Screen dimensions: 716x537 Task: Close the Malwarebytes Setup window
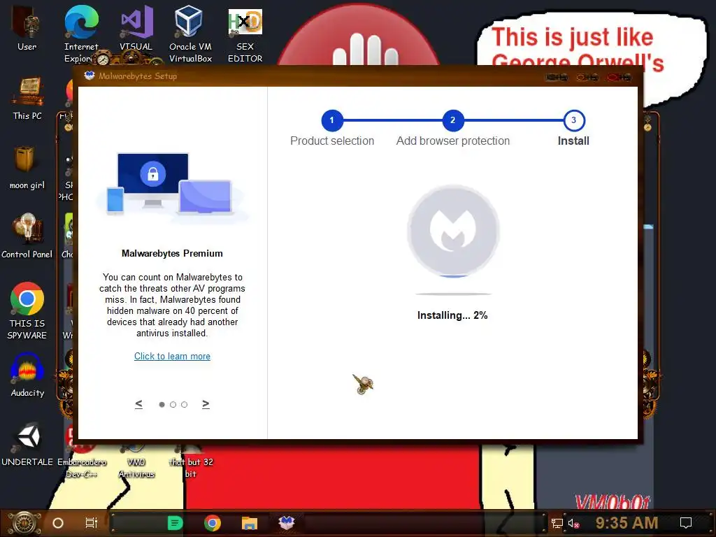(x=619, y=77)
